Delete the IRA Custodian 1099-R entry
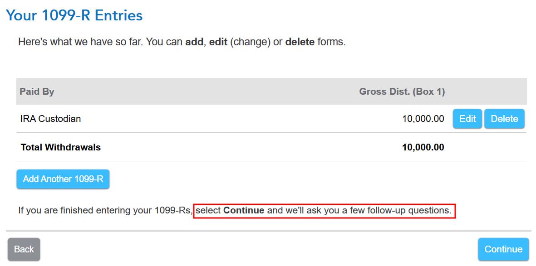Viewport: 536px width, 266px height. [x=504, y=118]
